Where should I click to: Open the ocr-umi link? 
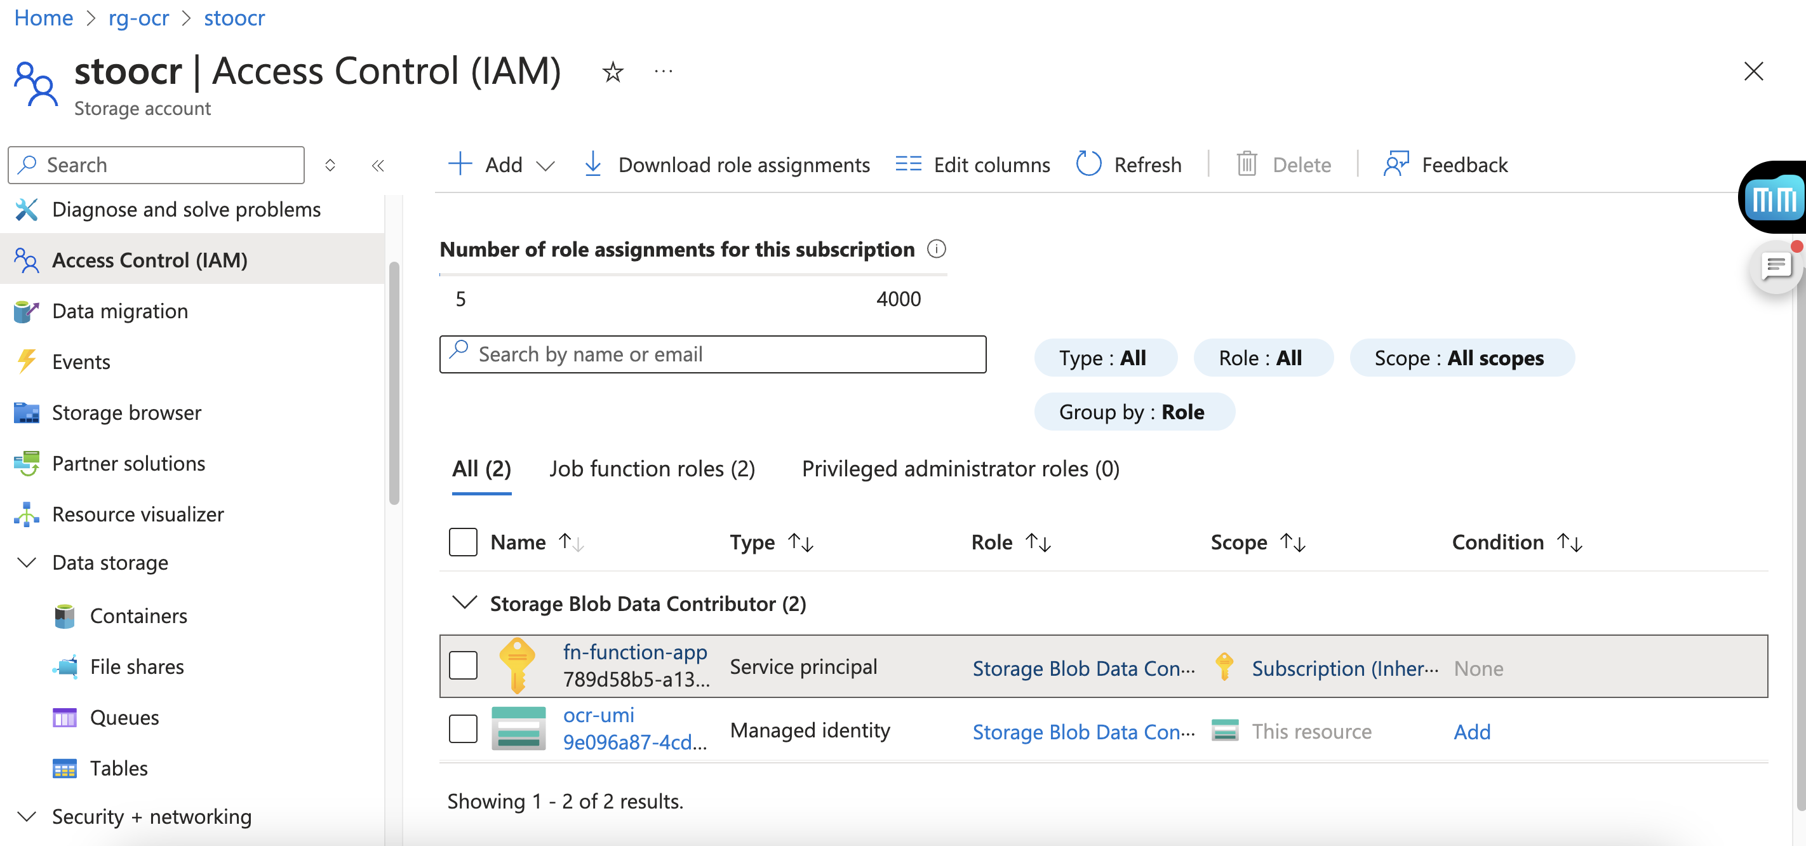[599, 716]
